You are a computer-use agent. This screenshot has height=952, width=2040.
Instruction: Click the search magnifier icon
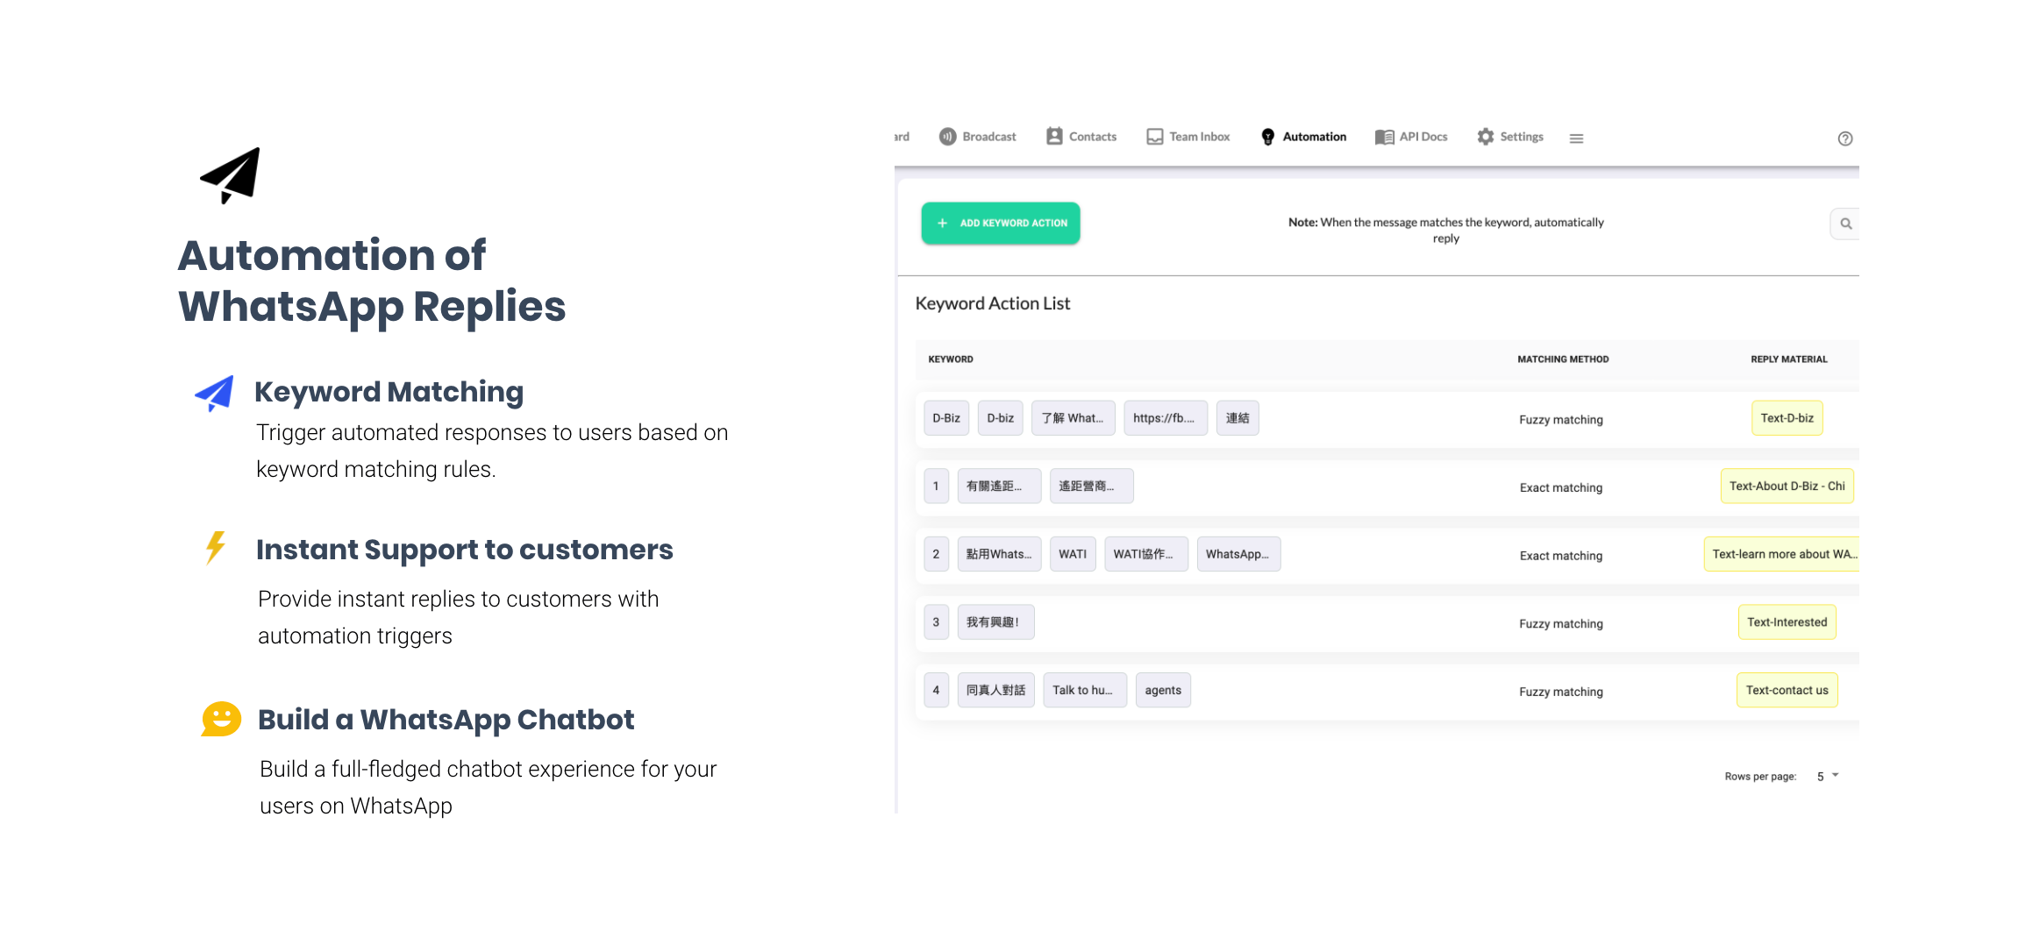[1846, 224]
